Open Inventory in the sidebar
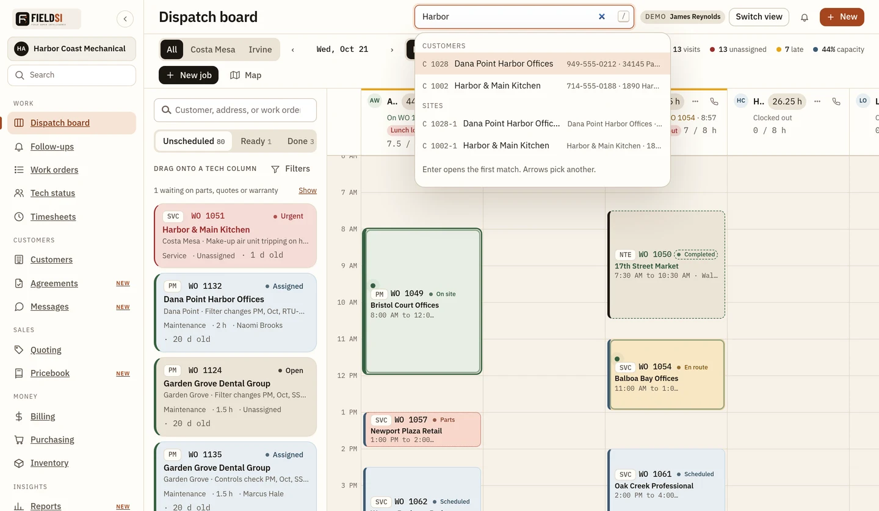 click(49, 463)
